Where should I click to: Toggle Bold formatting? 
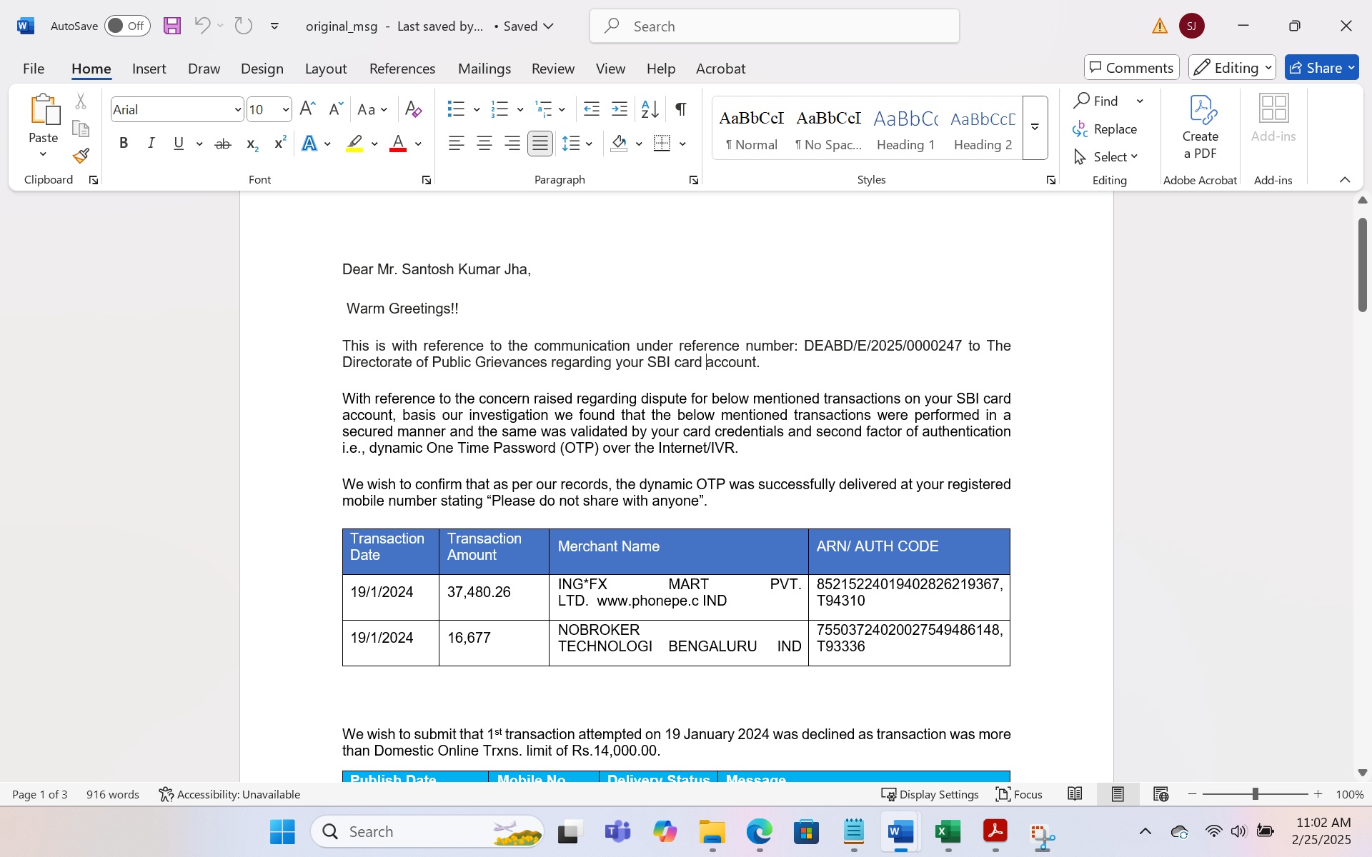click(124, 144)
